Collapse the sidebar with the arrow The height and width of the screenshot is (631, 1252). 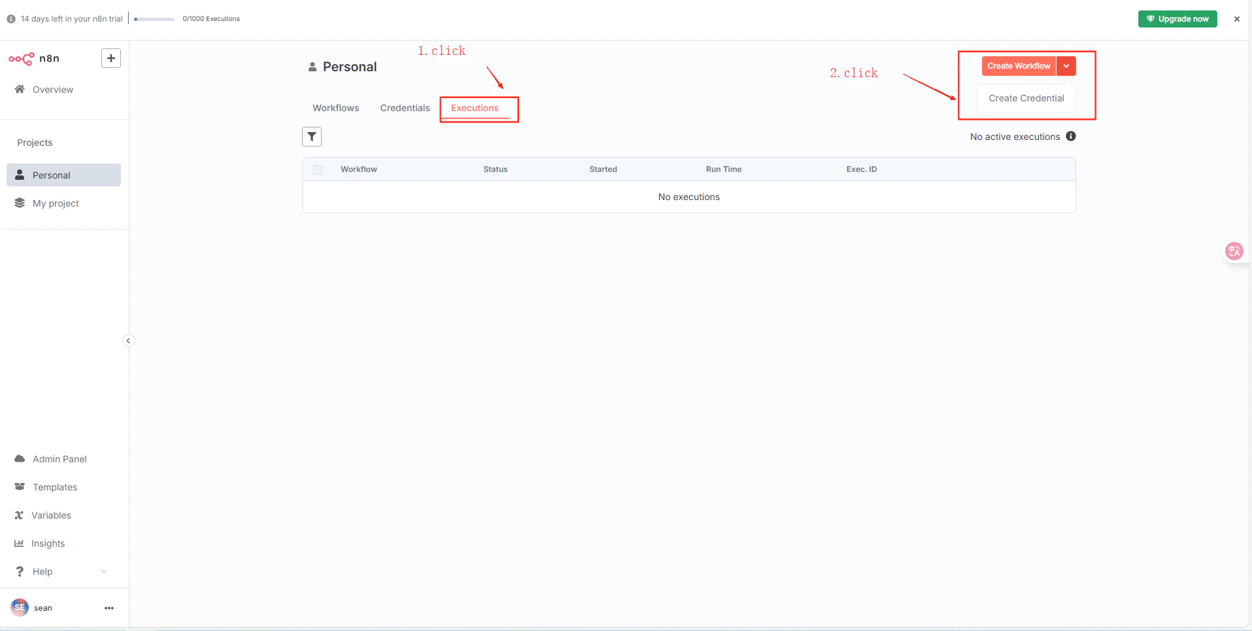tap(128, 341)
